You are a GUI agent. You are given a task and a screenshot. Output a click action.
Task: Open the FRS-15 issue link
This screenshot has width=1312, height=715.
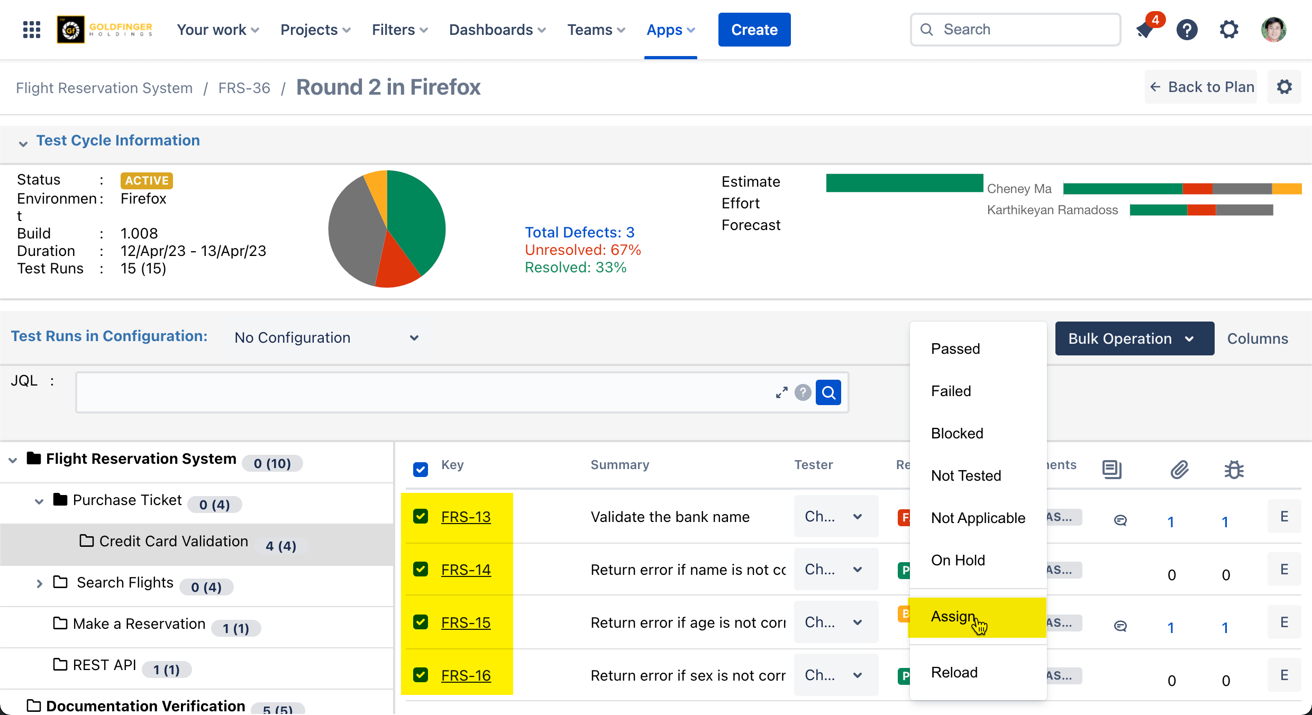[x=466, y=622]
